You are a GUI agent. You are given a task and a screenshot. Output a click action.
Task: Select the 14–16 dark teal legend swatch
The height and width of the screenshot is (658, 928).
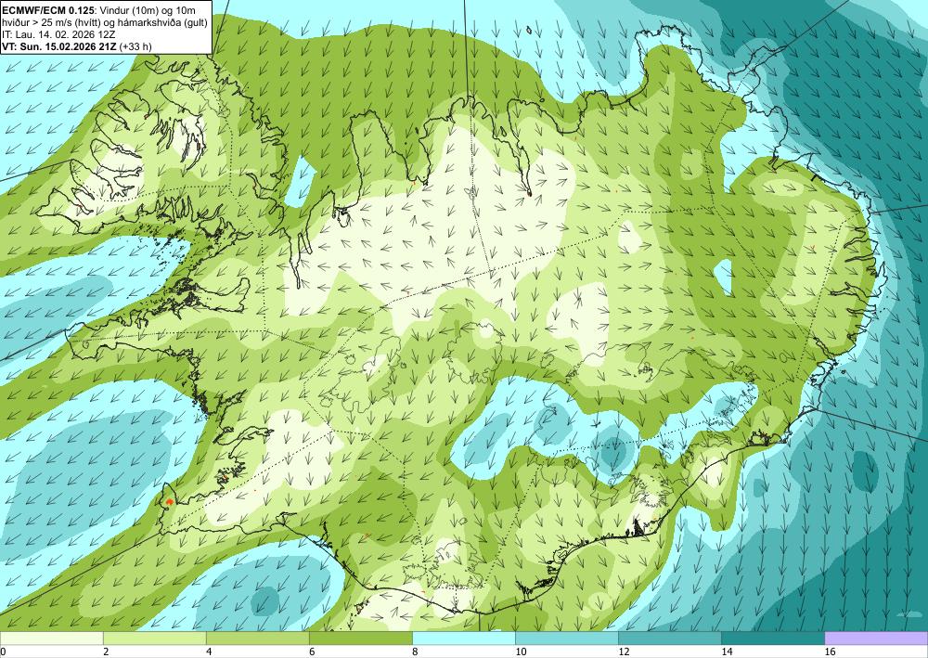(772, 638)
